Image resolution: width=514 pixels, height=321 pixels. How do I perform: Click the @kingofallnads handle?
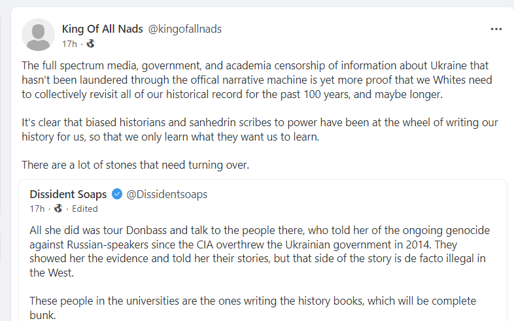tap(184, 29)
